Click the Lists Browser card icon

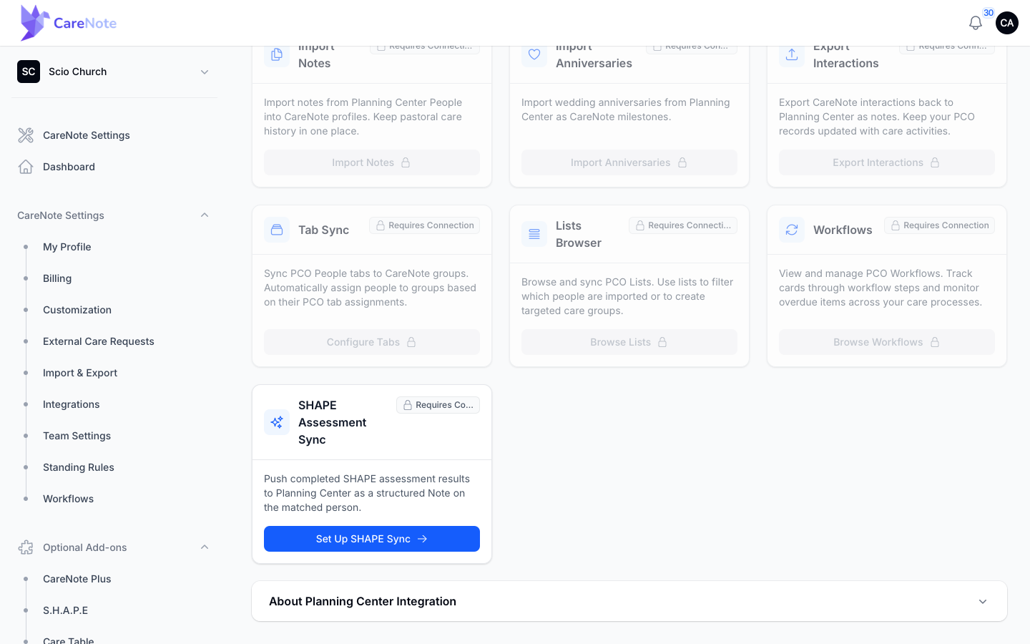tap(534, 234)
